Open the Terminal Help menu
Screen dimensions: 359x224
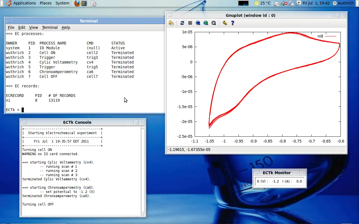[x=66, y=27]
